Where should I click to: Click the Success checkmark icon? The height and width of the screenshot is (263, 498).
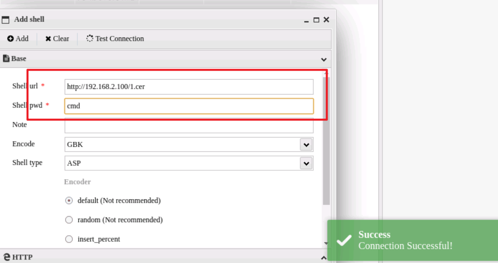344,241
